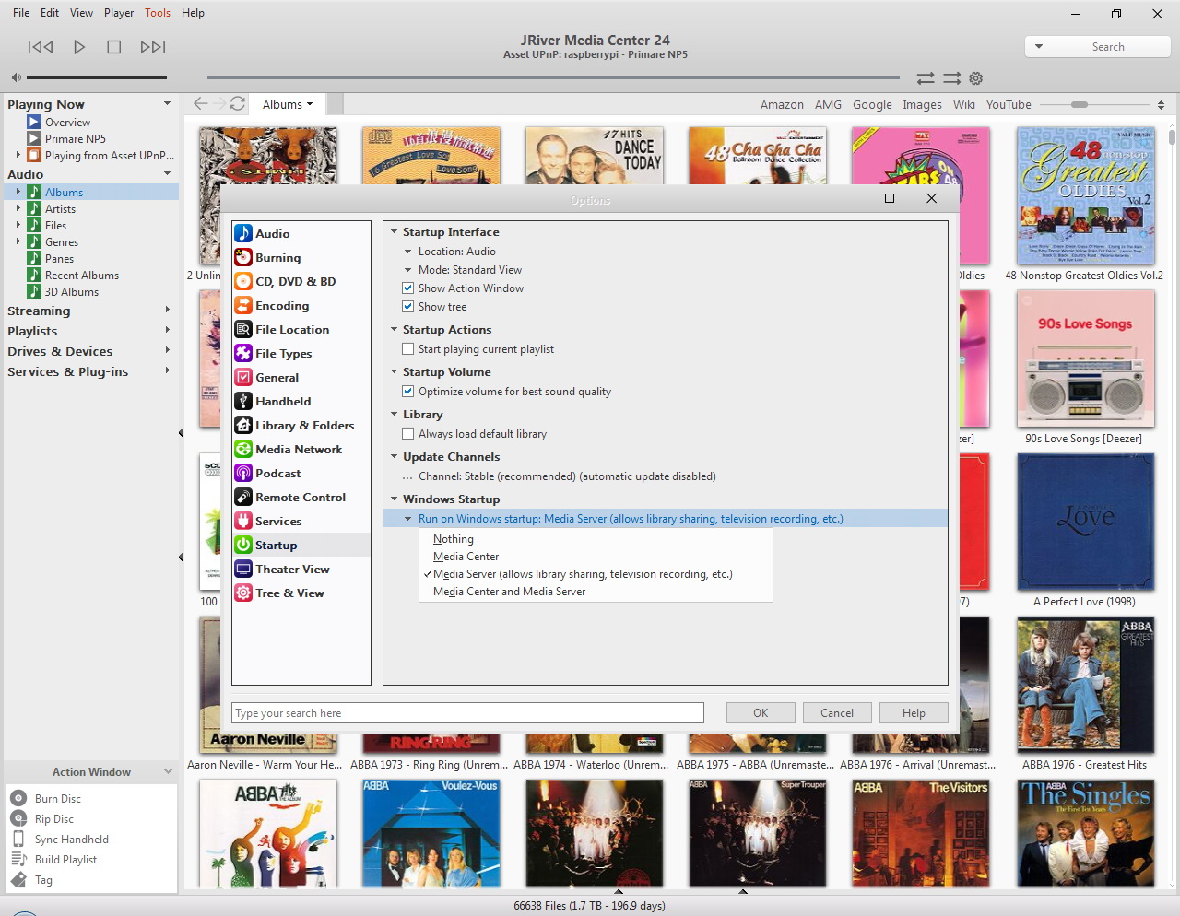Enable Always load default library
Screen dimensions: 1180x916
[x=408, y=434]
